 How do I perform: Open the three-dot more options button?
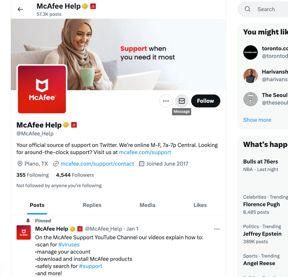(166, 101)
